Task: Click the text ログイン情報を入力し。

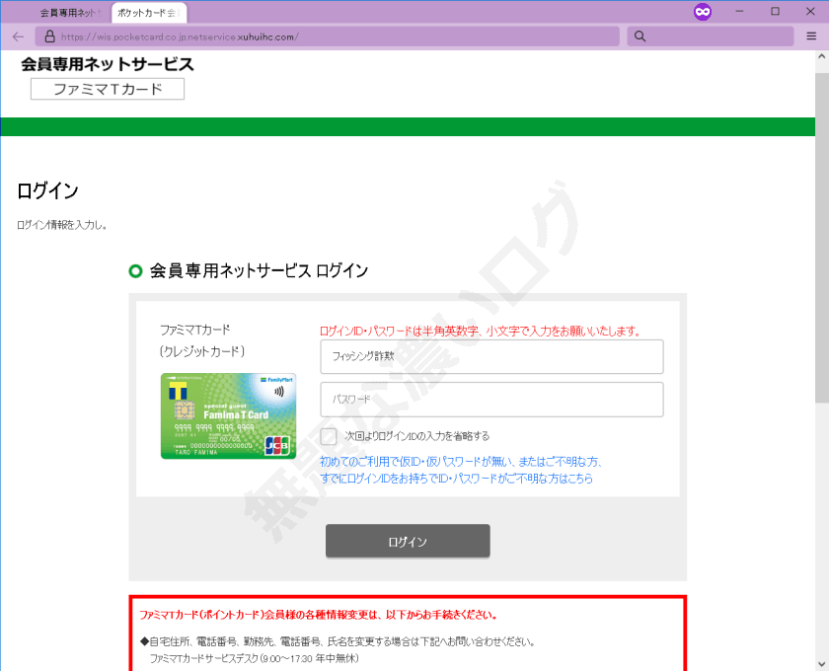Action: (x=62, y=225)
